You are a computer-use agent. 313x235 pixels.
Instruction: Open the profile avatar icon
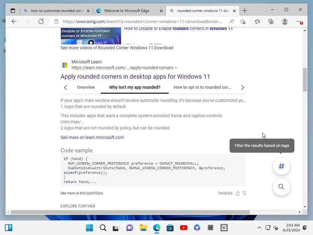[285, 21]
